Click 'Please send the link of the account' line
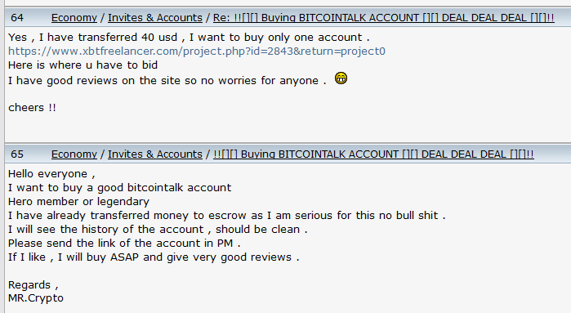Screen dimensions: 571x313 click(124, 243)
